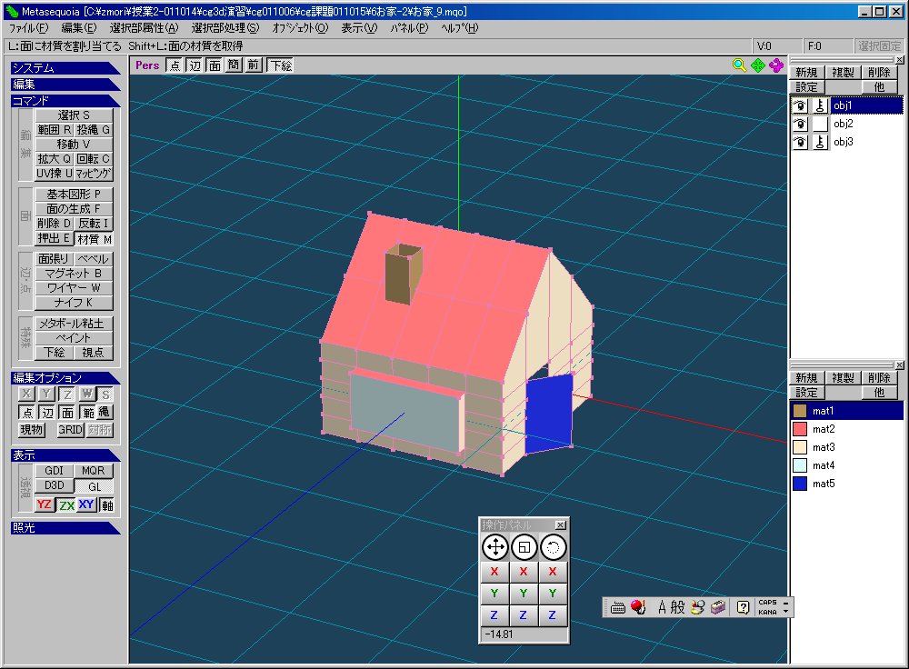Screen dimensions: 909x669
Task: Activate the ナイフ K command
Action: tap(74, 302)
